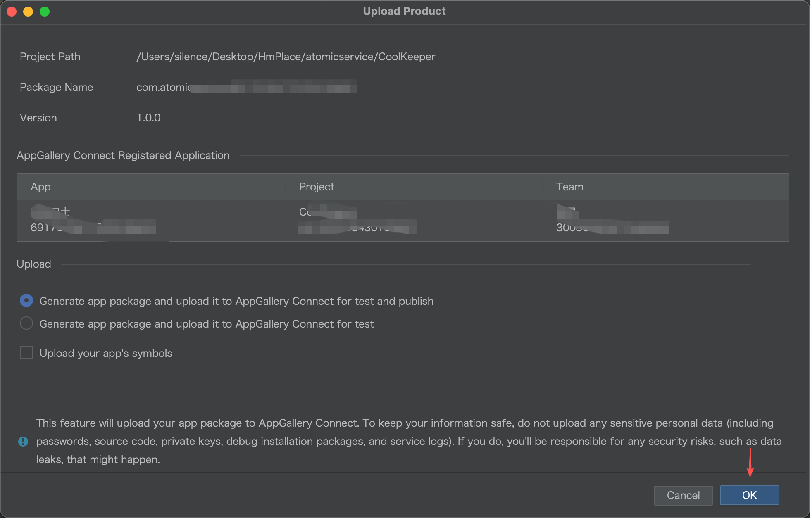The height and width of the screenshot is (518, 810).
Task: Click the Cancel button
Action: (x=683, y=495)
